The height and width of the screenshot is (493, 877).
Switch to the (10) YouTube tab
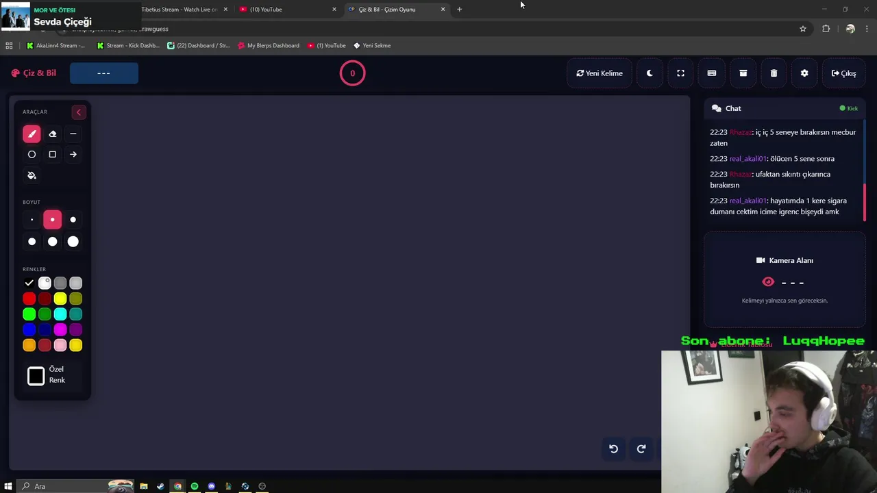pyautogui.click(x=286, y=10)
